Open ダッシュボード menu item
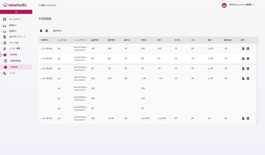The image size is (265, 155). pyautogui.click(x=16, y=19)
